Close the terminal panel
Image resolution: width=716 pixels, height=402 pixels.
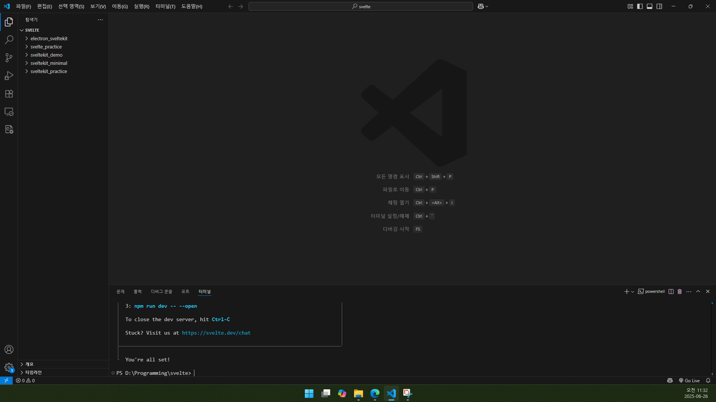708,291
